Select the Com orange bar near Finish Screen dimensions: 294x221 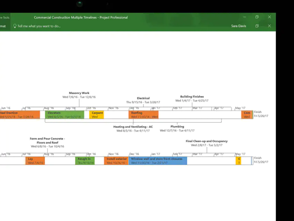247,115
